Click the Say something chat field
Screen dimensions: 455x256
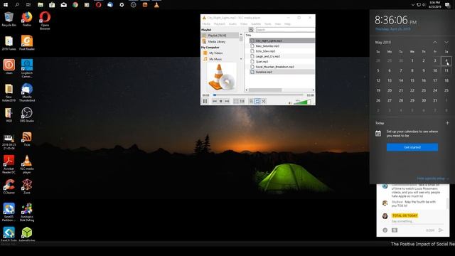(x=417, y=221)
